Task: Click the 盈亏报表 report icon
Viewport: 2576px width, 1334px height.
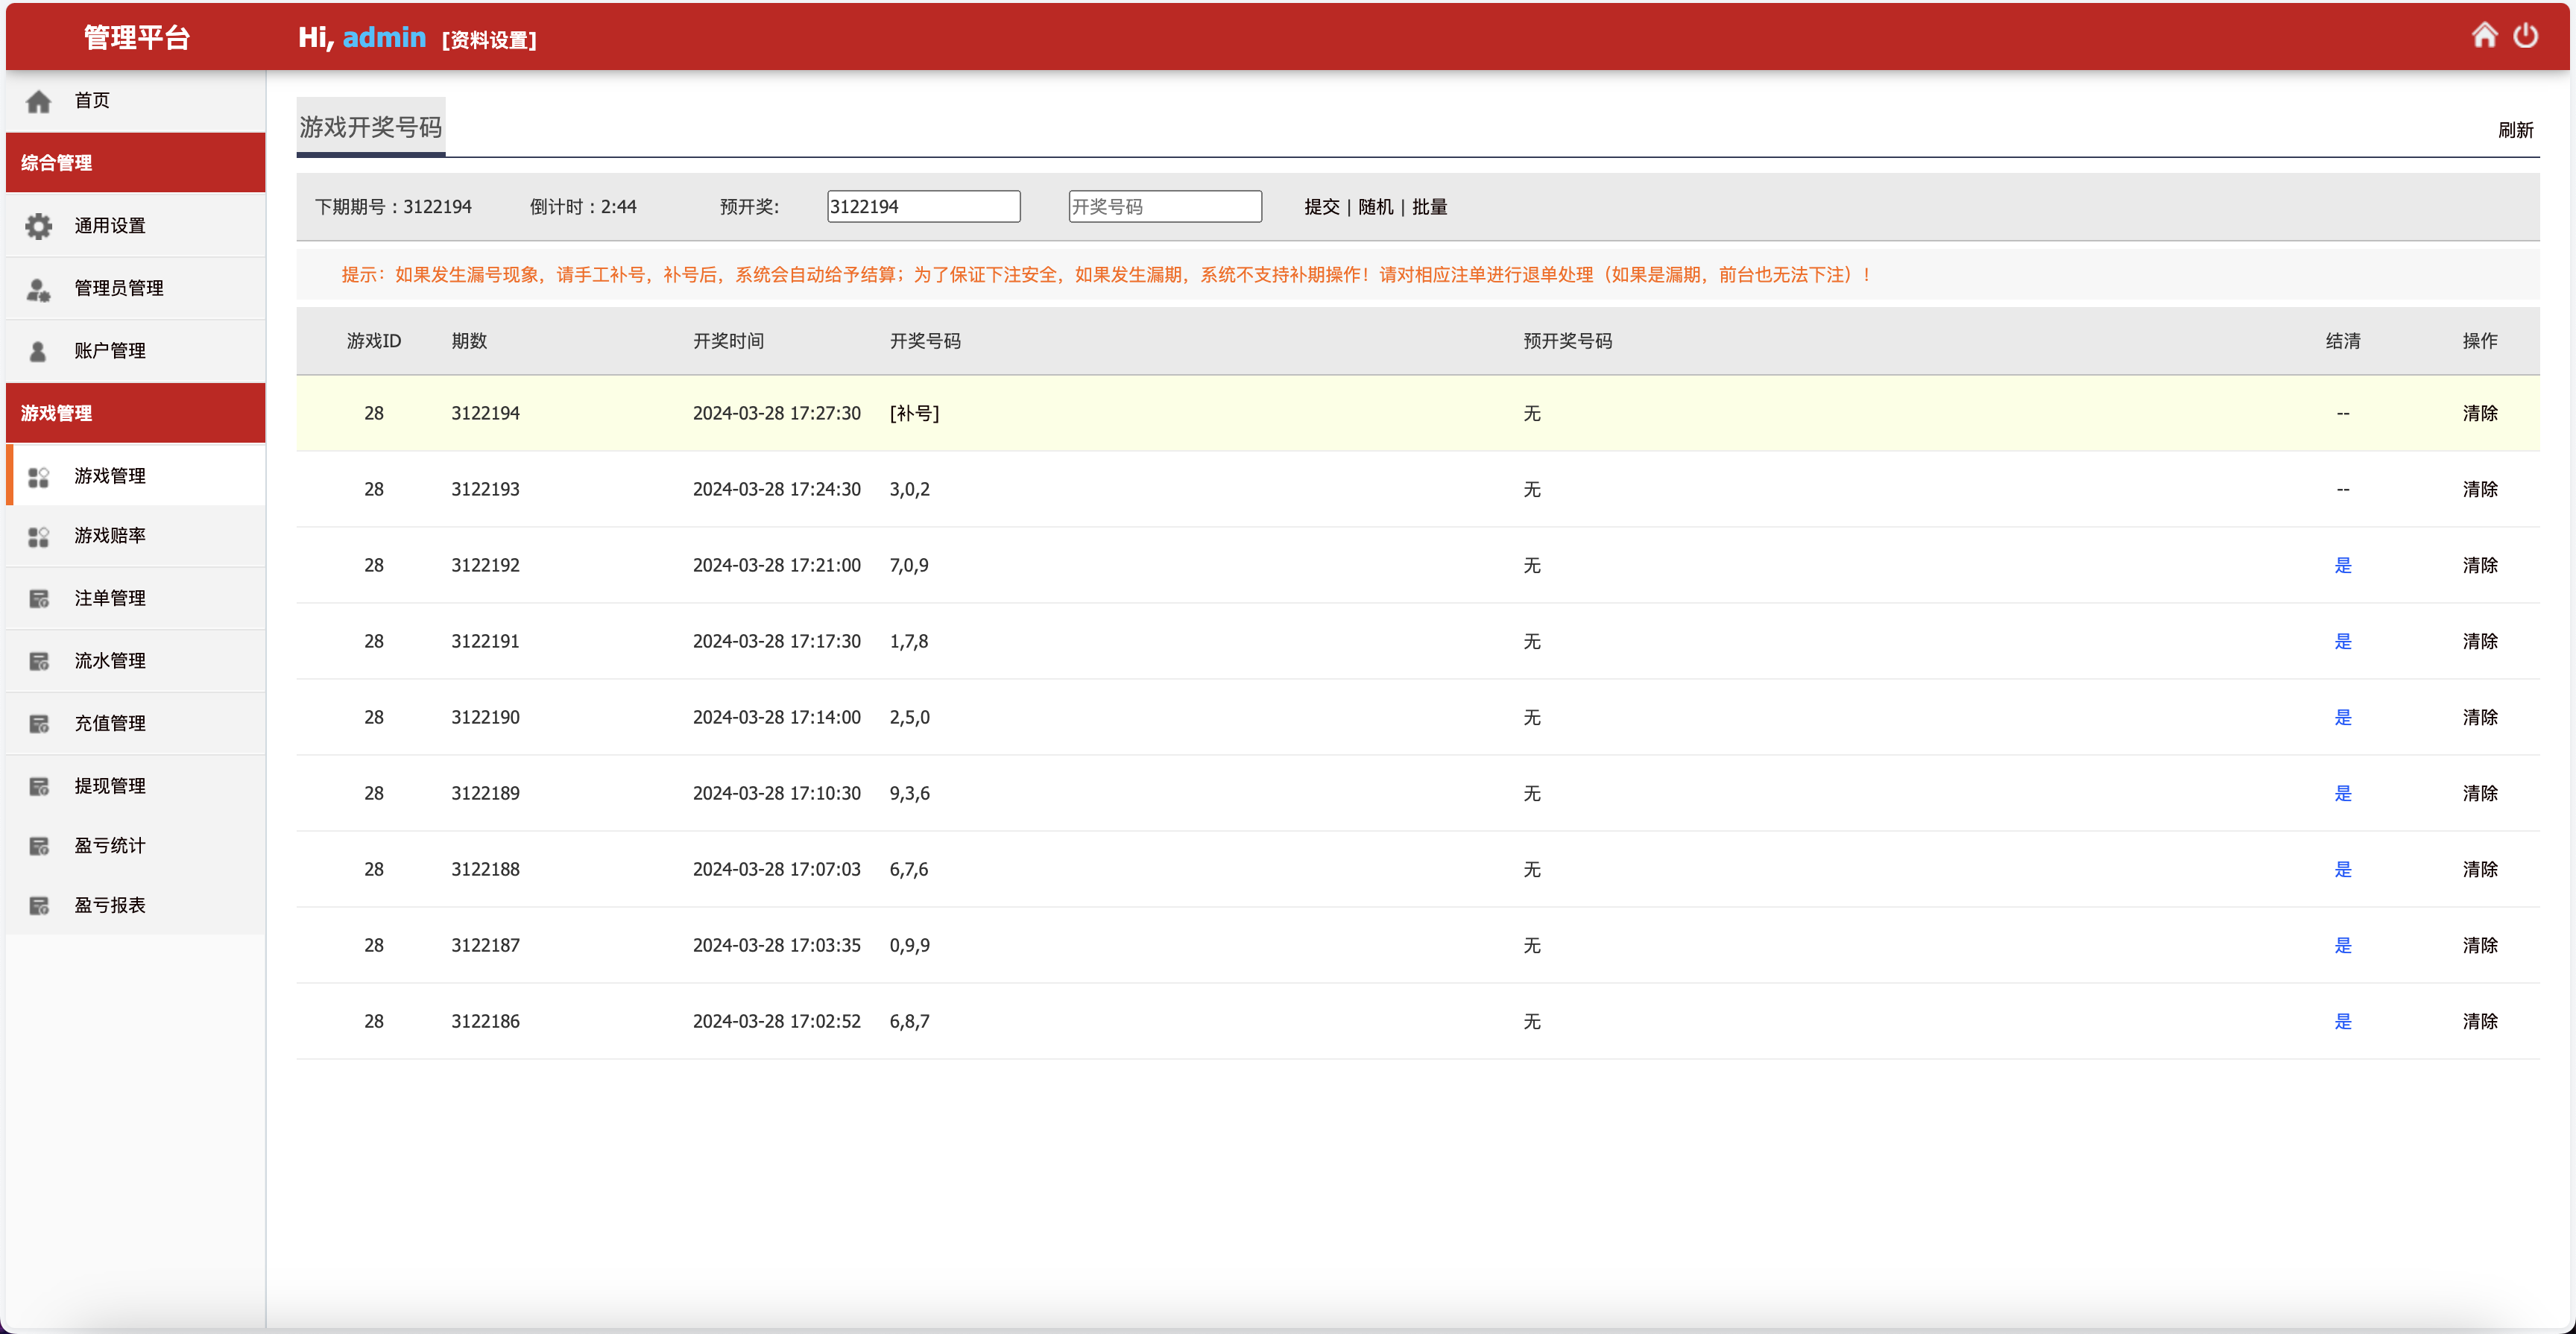Action: (x=39, y=906)
